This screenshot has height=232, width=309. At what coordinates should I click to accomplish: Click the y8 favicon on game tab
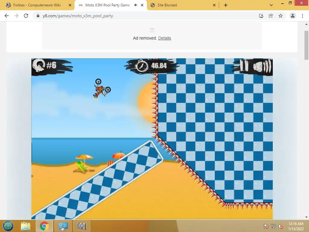[80, 5]
